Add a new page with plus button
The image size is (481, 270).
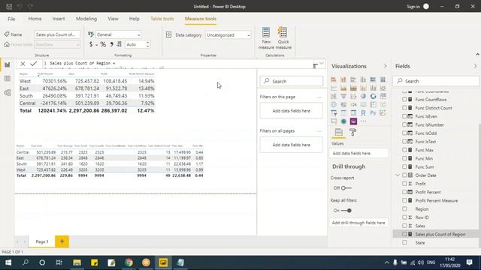tap(62, 241)
